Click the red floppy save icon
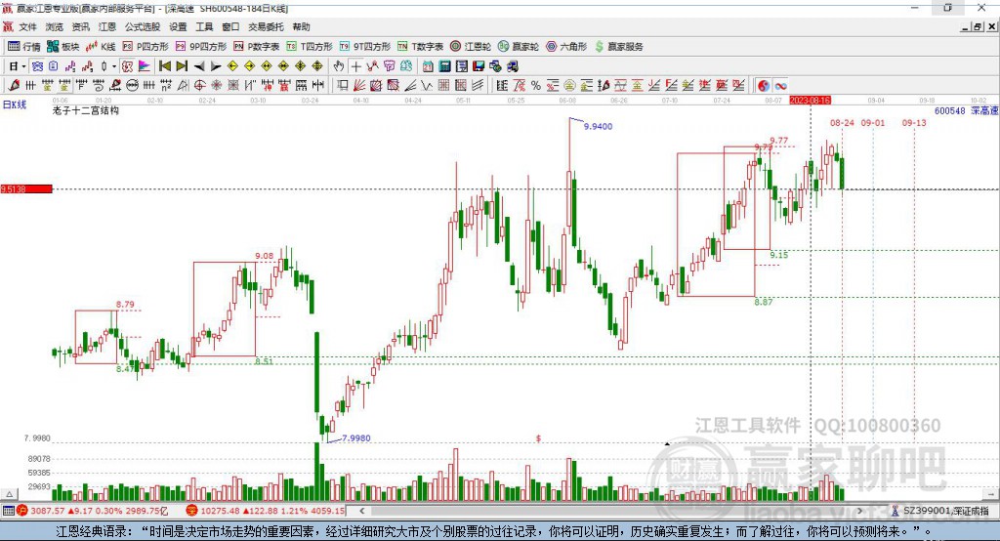 pos(479,66)
